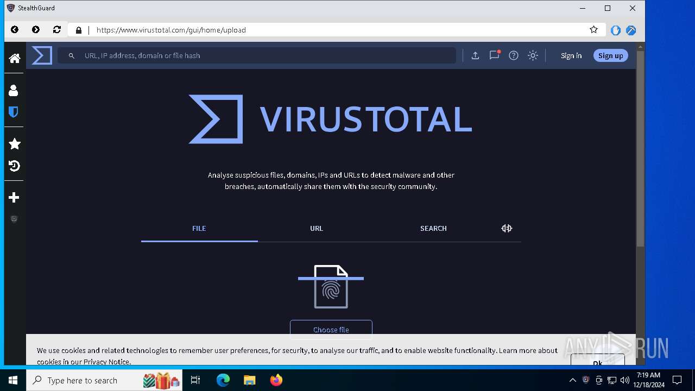Viewport: 695px width, 391px height.
Task: Open Task View in taskbar
Action: [195, 380]
